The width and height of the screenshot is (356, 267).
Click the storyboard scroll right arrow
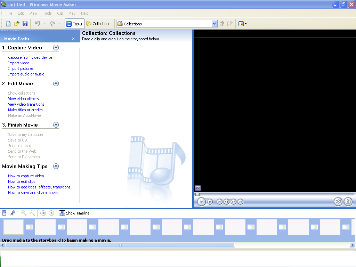pos(353,245)
